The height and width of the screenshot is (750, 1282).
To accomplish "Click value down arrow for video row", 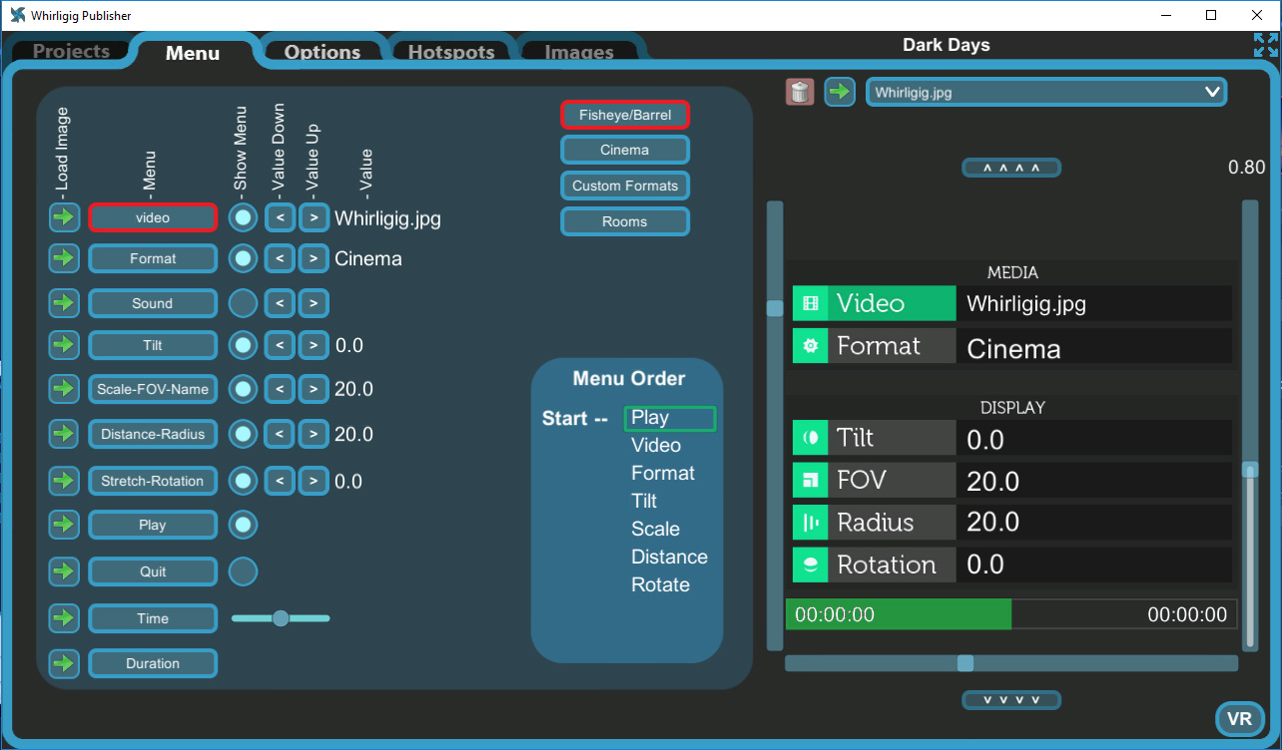I will coord(281,217).
